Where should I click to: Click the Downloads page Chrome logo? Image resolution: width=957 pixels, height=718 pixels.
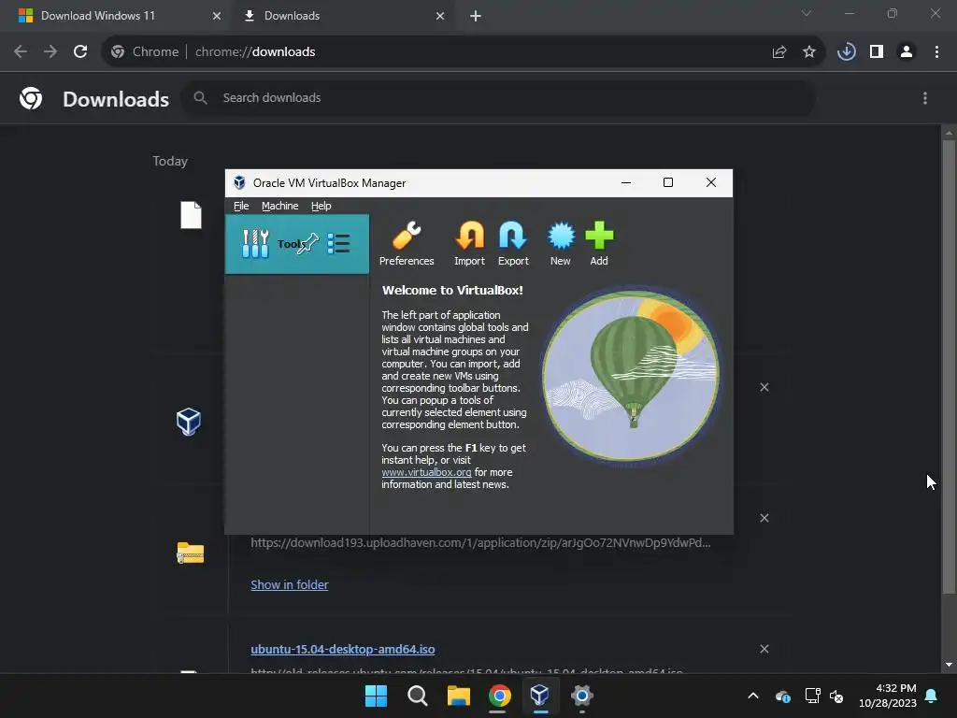[x=31, y=98]
